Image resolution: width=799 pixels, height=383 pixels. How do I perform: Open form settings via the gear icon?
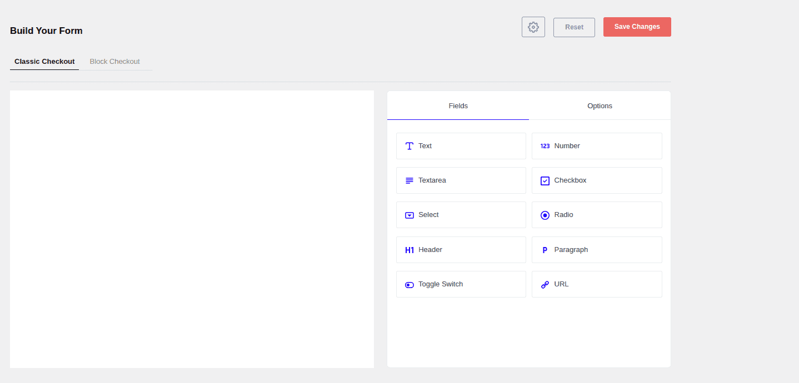click(x=533, y=27)
